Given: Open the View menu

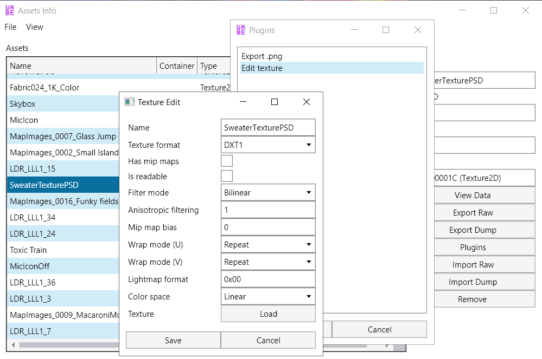Looking at the screenshot, I should (x=35, y=27).
